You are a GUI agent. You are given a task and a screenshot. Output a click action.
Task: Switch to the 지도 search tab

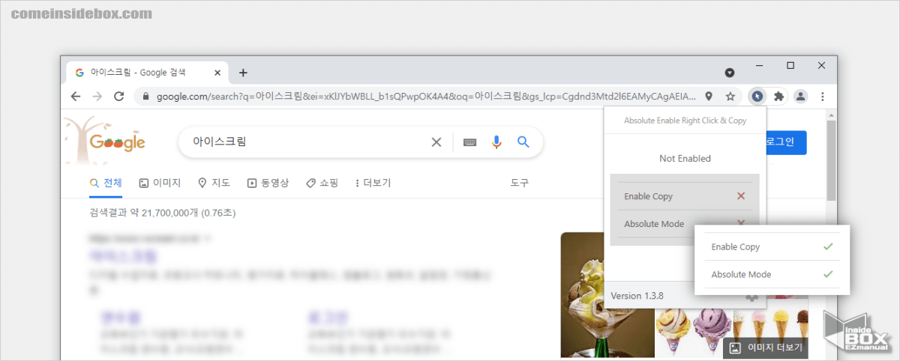pos(214,183)
